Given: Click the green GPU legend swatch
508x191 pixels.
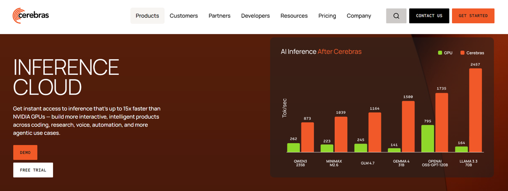Looking at the screenshot, I should (x=440, y=52).
